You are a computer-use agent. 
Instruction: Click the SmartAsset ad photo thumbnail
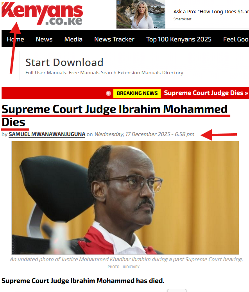click(141, 14)
